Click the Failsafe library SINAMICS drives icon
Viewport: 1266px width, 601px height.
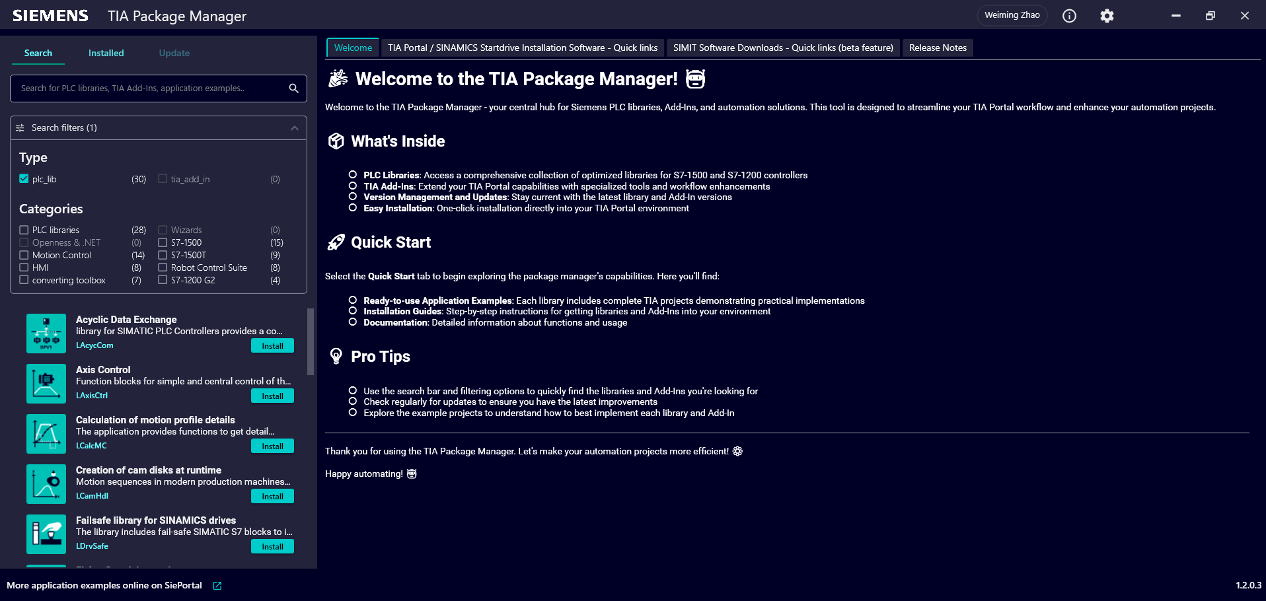46,534
